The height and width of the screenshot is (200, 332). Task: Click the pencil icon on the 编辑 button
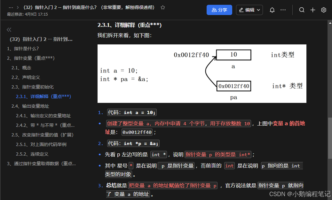[x=241, y=10]
